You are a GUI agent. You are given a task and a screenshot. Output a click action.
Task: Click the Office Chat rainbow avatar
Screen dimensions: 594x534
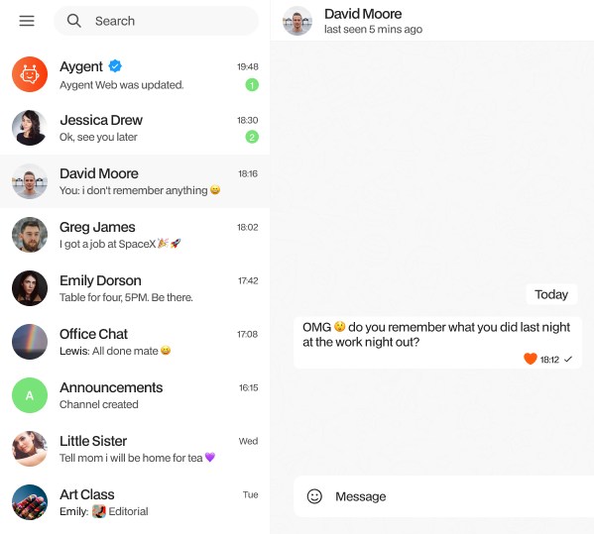(30, 342)
